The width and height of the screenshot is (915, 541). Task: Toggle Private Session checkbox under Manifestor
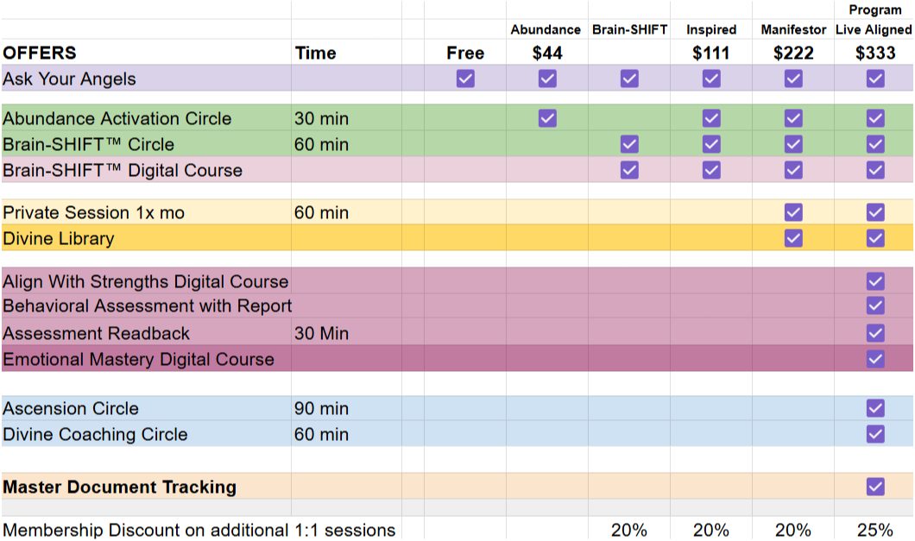point(793,212)
